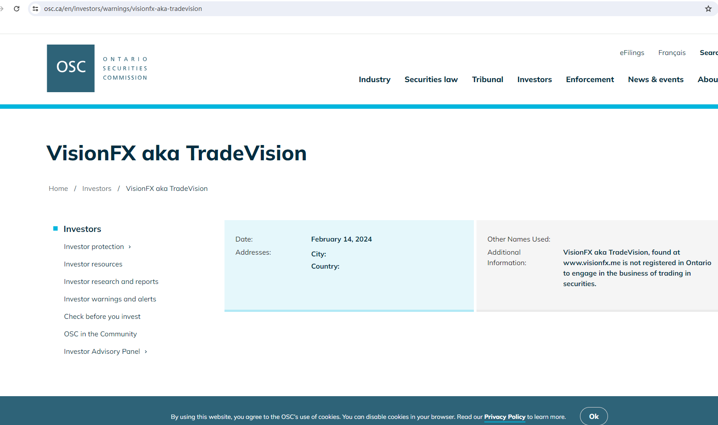Go to eFilings link
Viewport: 718px width, 425px height.
point(632,53)
